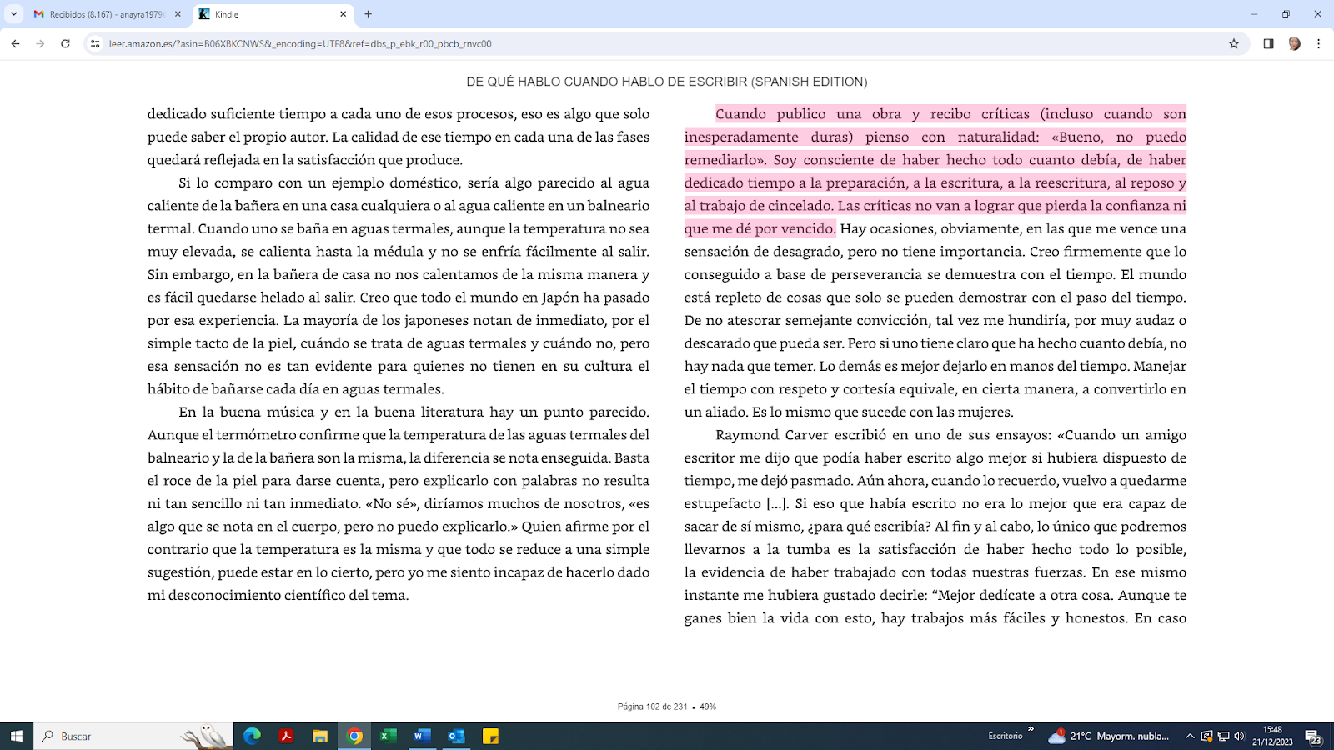Open a new browser tab
This screenshot has width=1334, height=750.
click(369, 14)
